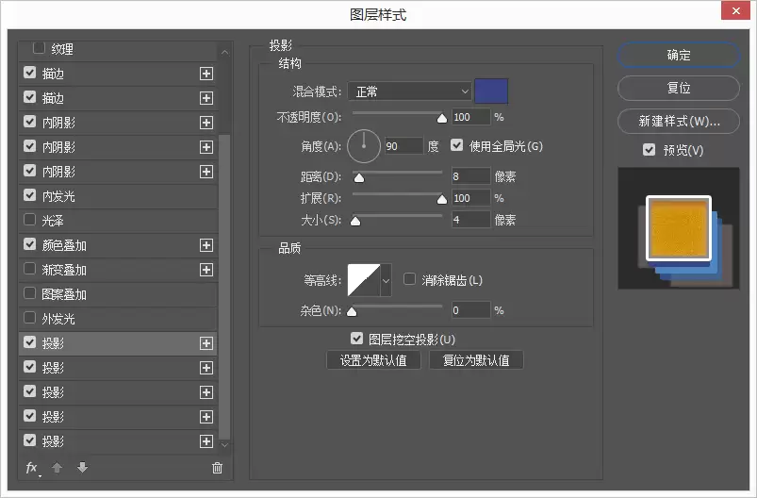Click the angle dial for 角度
This screenshot has height=498, width=757.
pyautogui.click(x=364, y=146)
